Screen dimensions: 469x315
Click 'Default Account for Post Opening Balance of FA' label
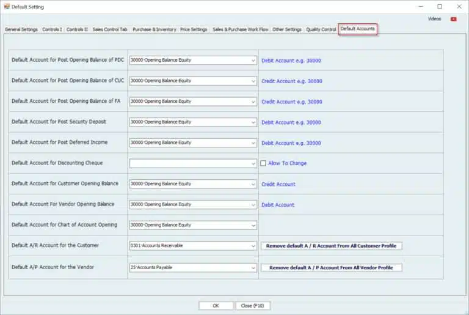[x=66, y=101]
